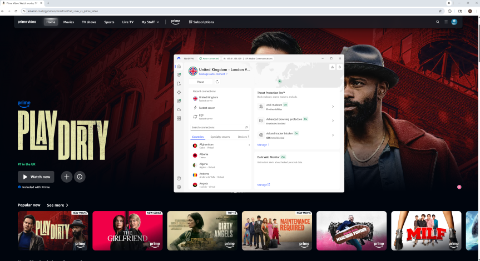Open the Sports menu item
The height and width of the screenshot is (261, 480).
click(109, 22)
